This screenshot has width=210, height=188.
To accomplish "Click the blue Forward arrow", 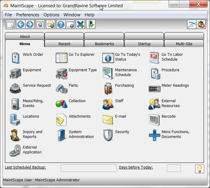I will click(30, 25).
